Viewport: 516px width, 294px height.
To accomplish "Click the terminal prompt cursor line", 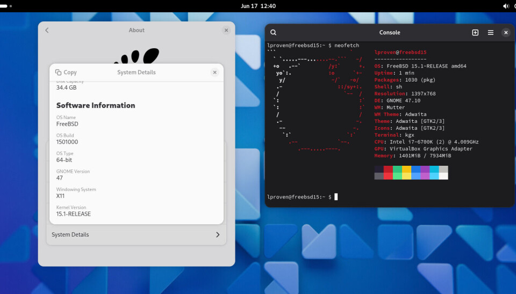I will pos(302,197).
